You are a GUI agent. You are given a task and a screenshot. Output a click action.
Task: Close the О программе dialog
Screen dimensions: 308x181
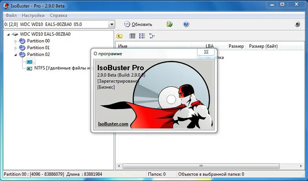206,52
